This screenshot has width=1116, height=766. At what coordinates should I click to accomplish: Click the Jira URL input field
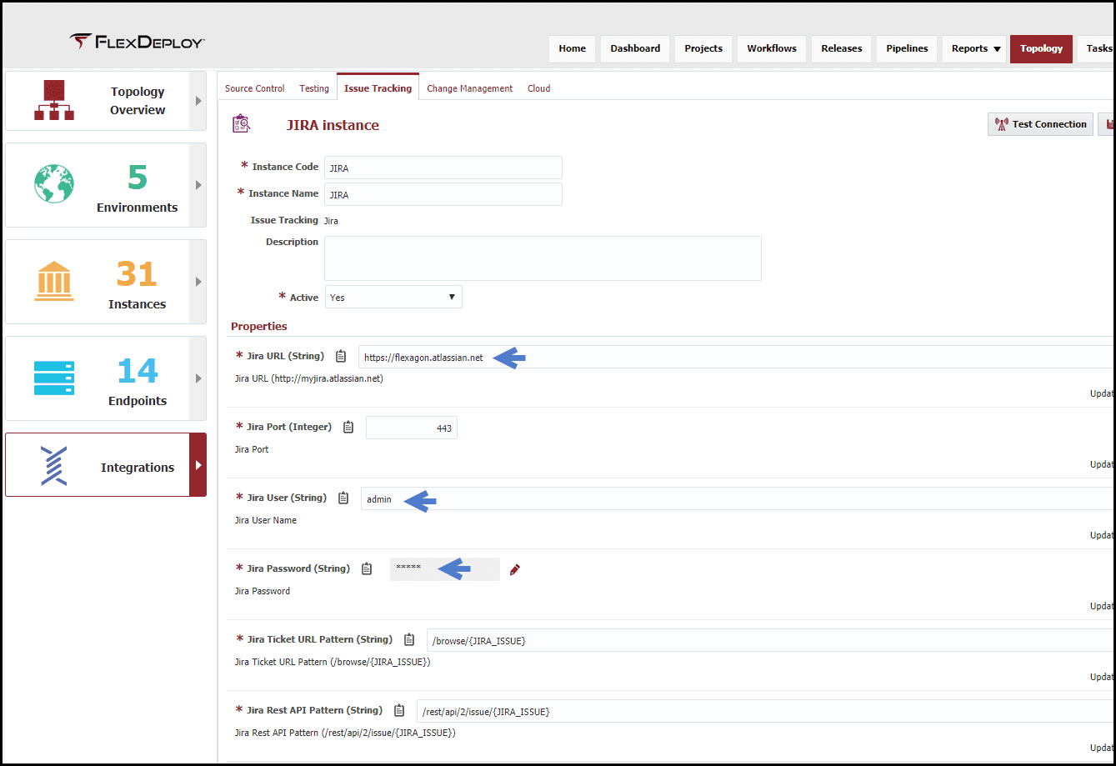pyautogui.click(x=737, y=357)
